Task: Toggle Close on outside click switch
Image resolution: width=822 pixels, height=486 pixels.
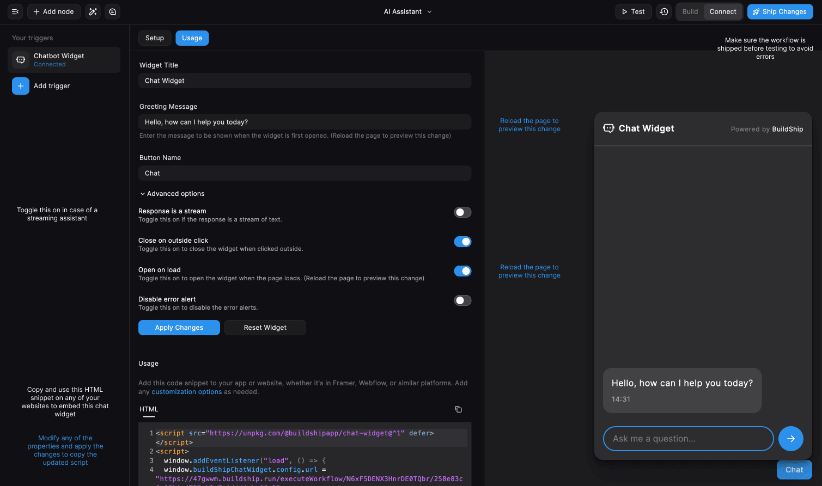Action: [x=462, y=242]
